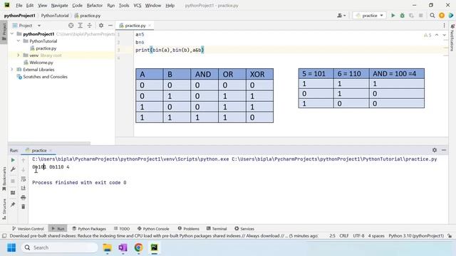Open the Version Control tool window
Viewport: 456px width, 256px height.
click(x=28, y=229)
